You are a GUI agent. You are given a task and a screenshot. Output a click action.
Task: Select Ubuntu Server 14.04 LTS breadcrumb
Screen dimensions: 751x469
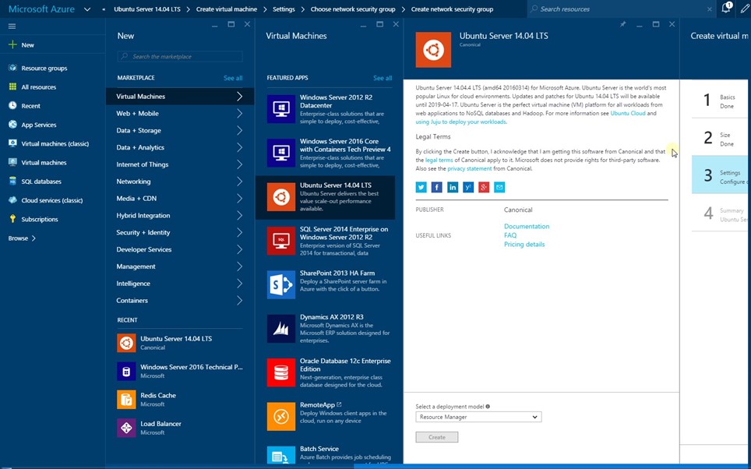point(147,9)
